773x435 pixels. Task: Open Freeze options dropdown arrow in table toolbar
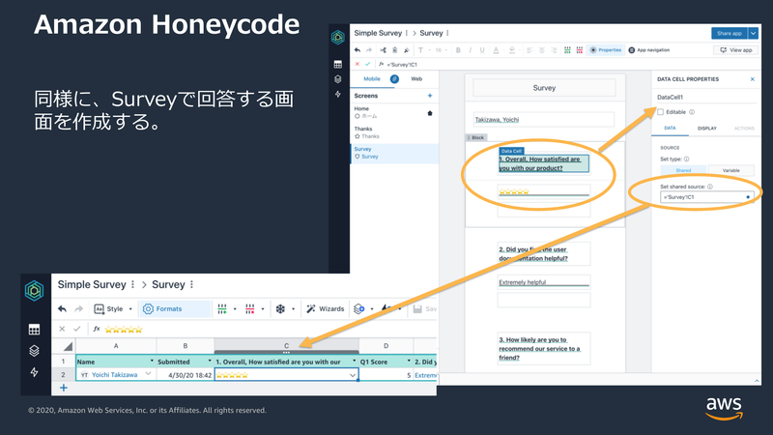294,309
